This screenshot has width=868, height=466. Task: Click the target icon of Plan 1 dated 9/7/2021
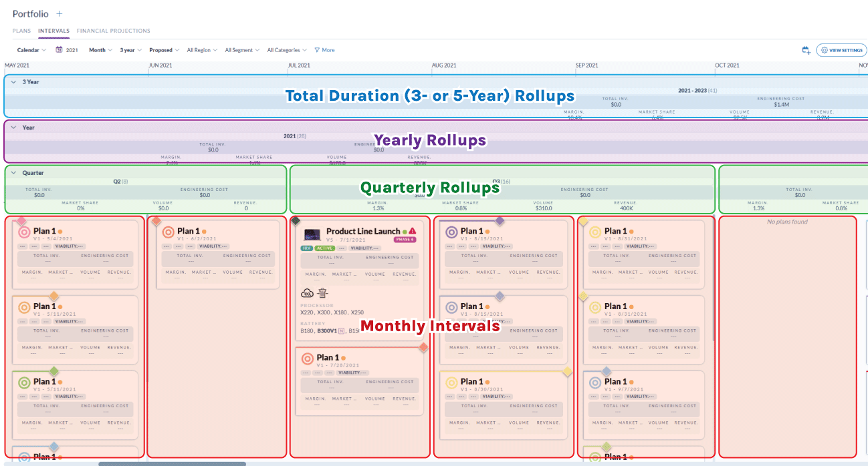pyautogui.click(x=595, y=383)
